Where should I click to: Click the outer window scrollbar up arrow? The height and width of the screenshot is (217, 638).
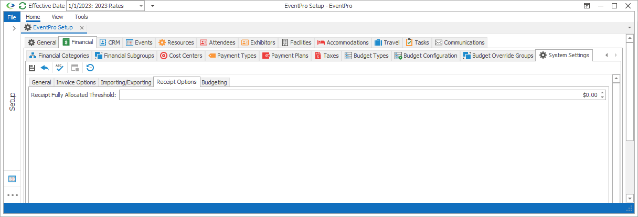click(630, 38)
